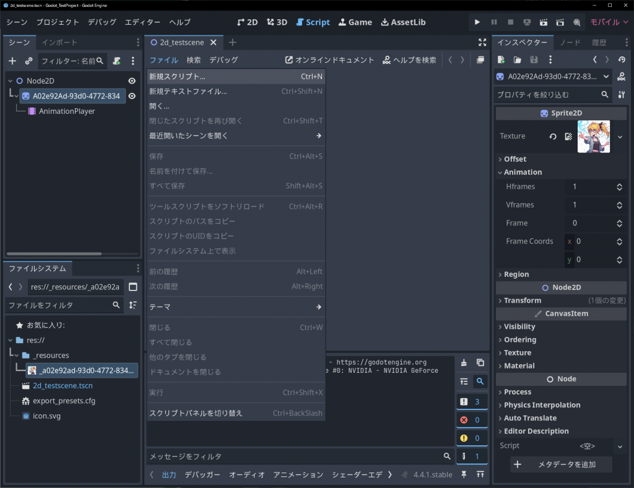The image size is (634, 488).
Task: Click the clear output broom icon
Action: click(x=464, y=363)
